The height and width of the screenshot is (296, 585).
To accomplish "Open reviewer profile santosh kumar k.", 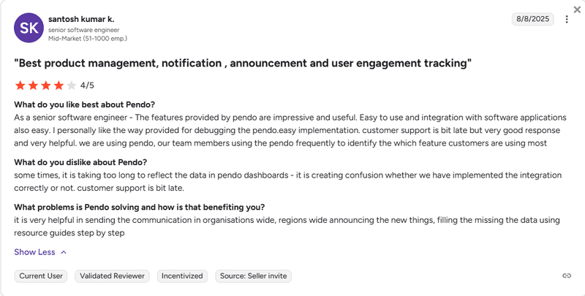I will (80, 18).
